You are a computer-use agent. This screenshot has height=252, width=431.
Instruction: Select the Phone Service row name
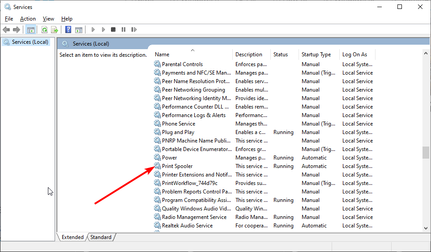(179, 123)
